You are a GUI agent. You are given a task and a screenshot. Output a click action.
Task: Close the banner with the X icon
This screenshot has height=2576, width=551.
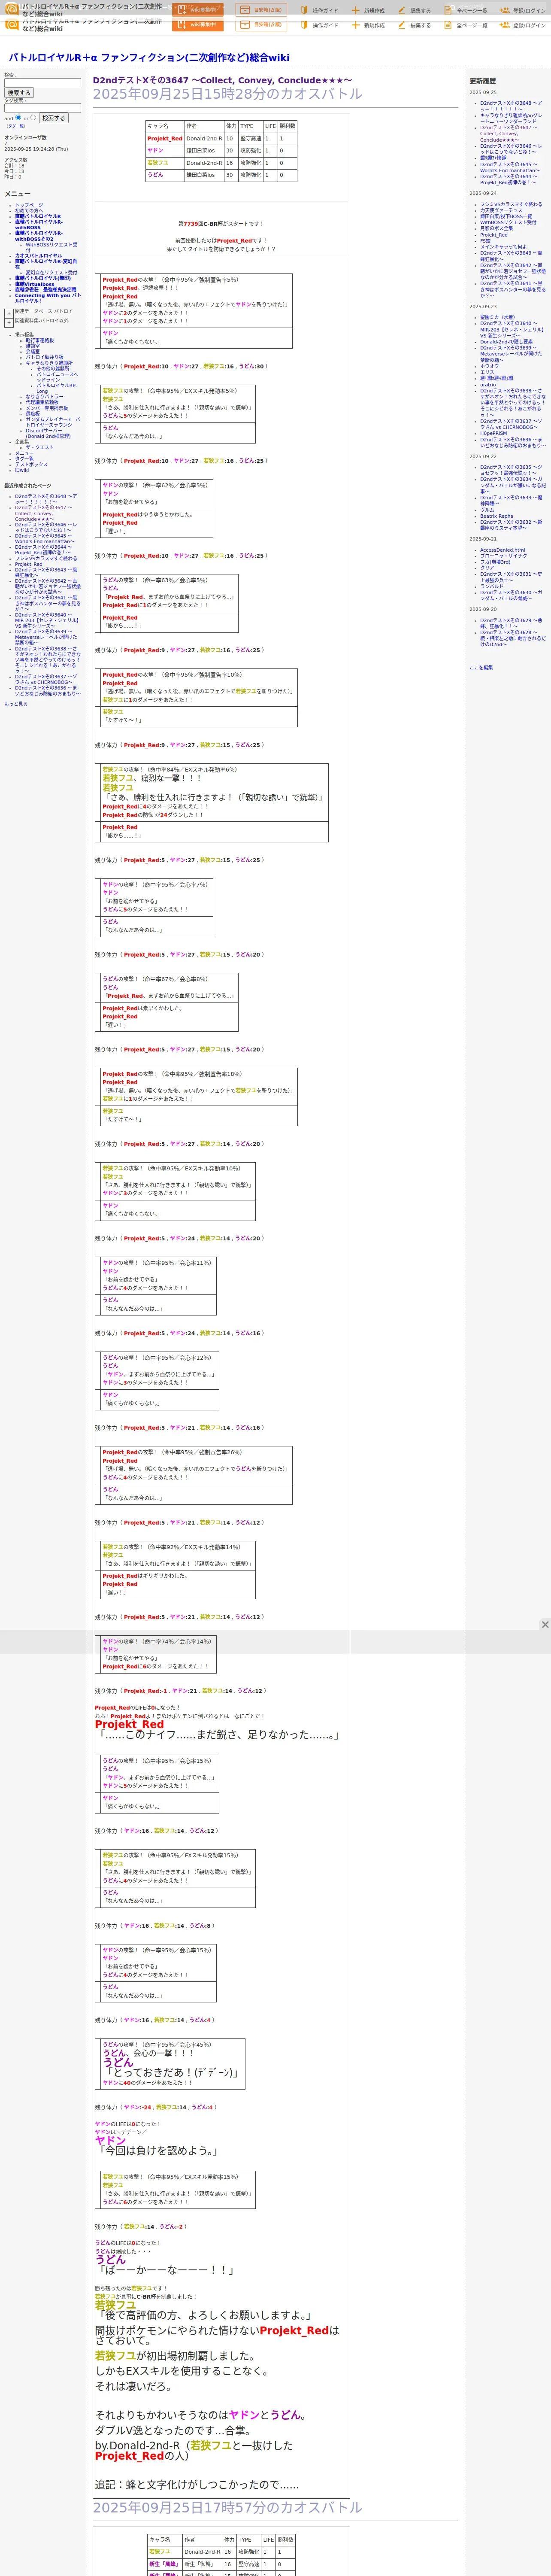coord(545,1625)
